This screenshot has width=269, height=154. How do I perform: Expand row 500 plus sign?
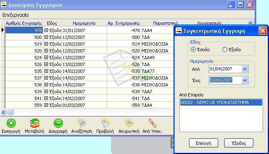[x=46, y=37]
